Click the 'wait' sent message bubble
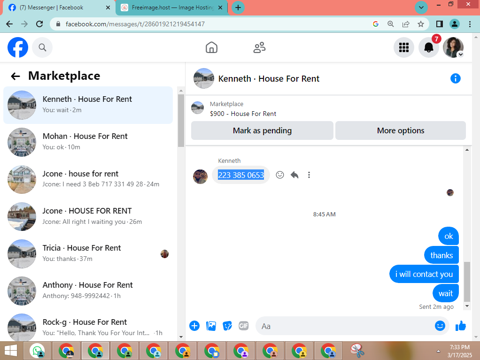The image size is (480, 360). click(446, 293)
